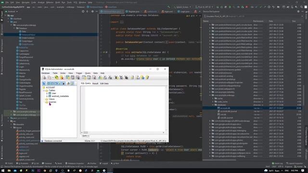The image size is (308, 173).
Task: Click green-arrow refresh database icon in SQLite toolbar
Action: pos(56,78)
